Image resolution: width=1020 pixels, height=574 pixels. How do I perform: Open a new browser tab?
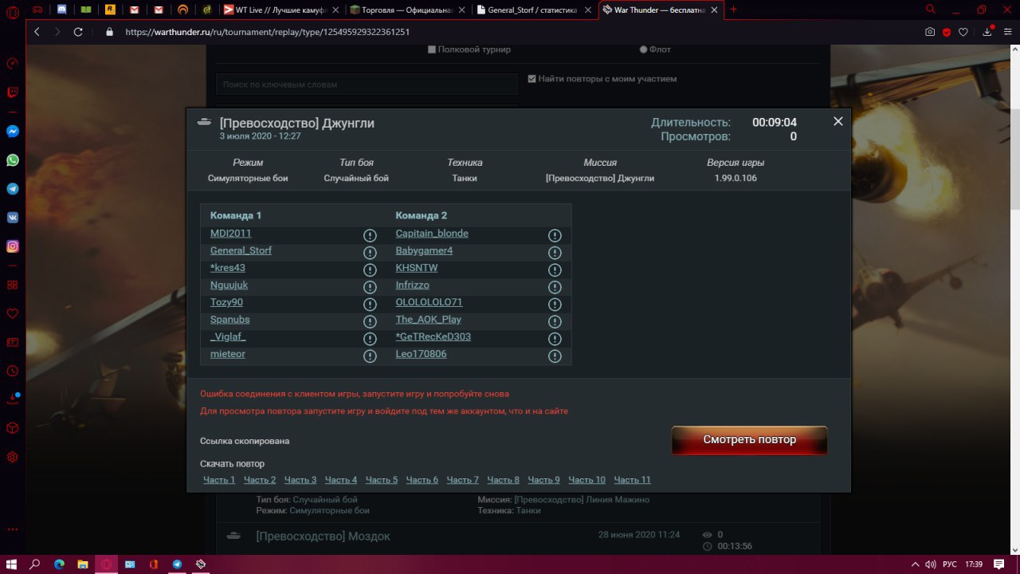pyautogui.click(x=733, y=10)
